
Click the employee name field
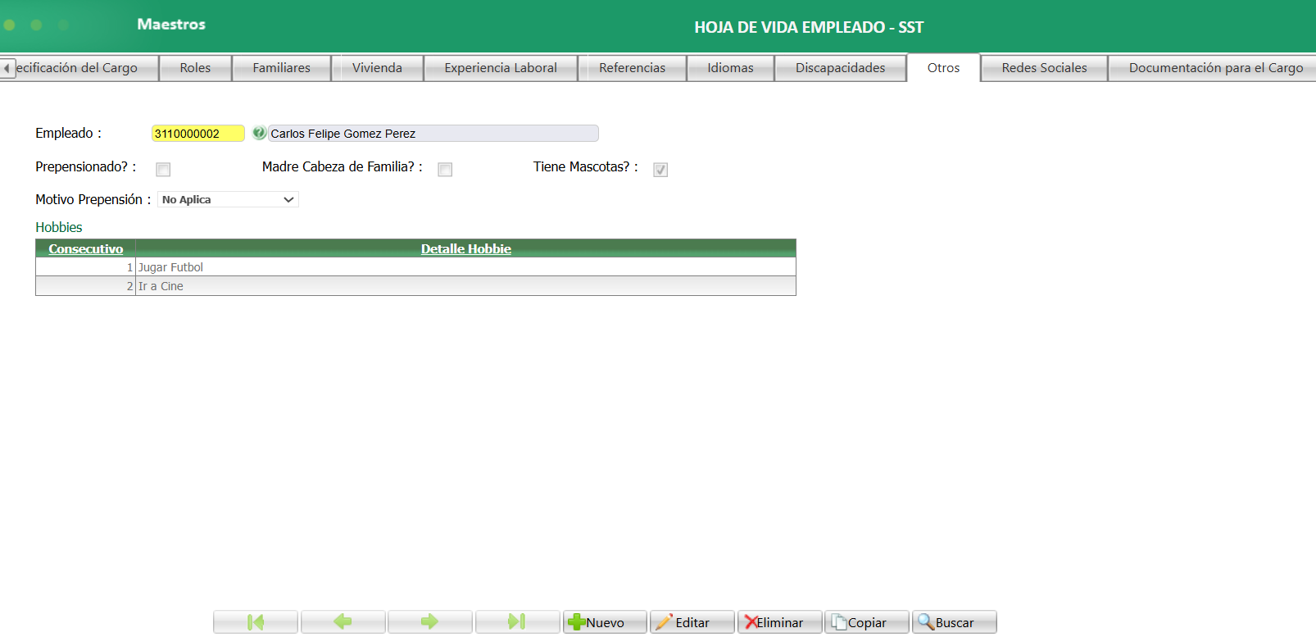click(x=433, y=134)
